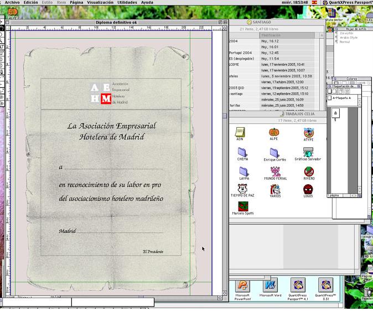Open the Utilidades menu

click(x=127, y=2)
